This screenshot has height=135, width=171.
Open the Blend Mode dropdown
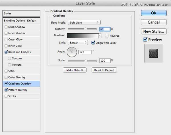tap(84, 22)
